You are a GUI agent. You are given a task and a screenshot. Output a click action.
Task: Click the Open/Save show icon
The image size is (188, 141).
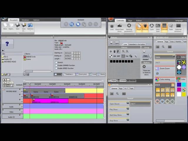(120, 28)
